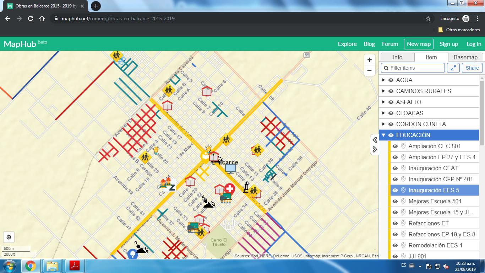This screenshot has height=273, width=485.
Task: Switch to the Info tab
Action: coord(397,57)
